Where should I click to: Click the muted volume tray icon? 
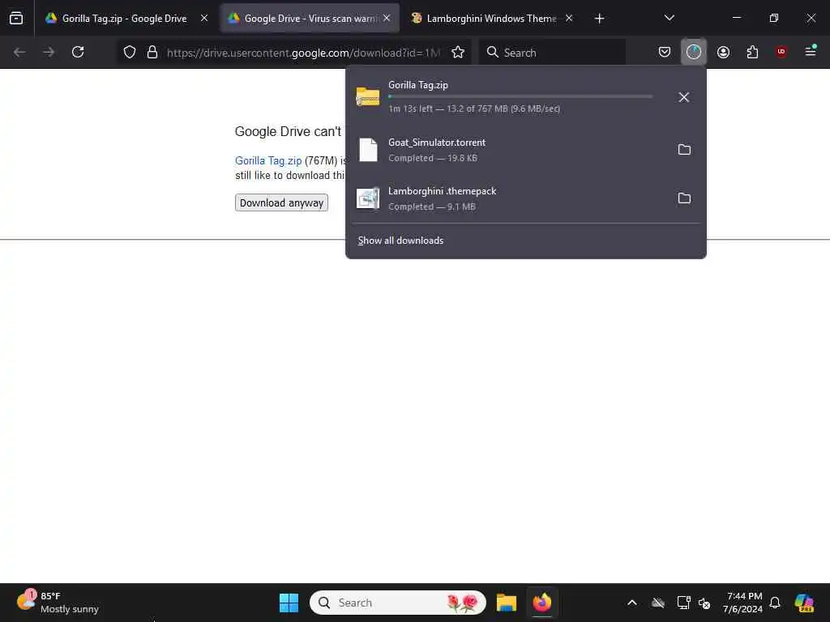click(704, 603)
